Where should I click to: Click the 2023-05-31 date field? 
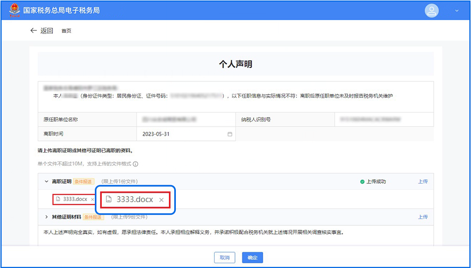[x=181, y=134]
